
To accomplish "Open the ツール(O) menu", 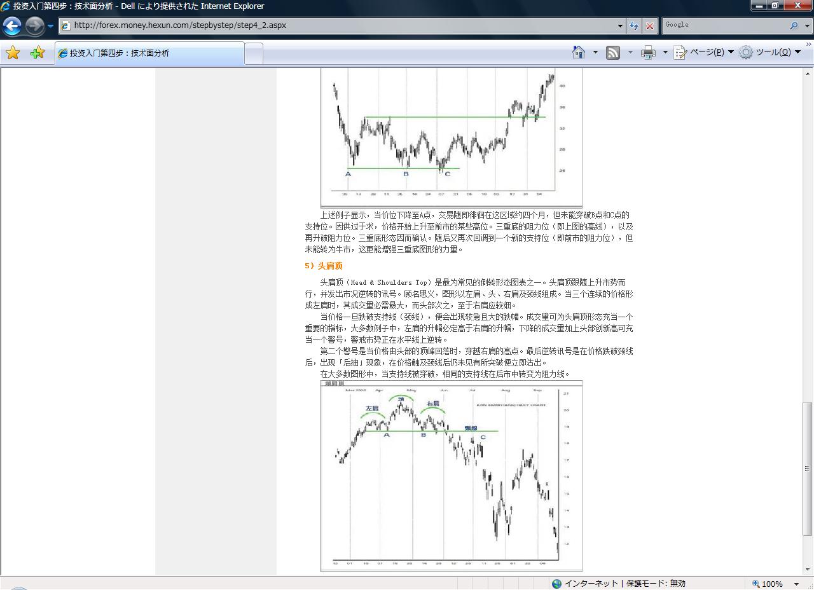I will pyautogui.click(x=770, y=52).
